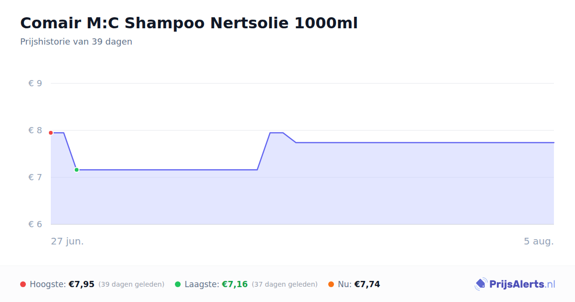Click the 27 jun. start date label
This screenshot has height=302, width=575.
coord(68,241)
